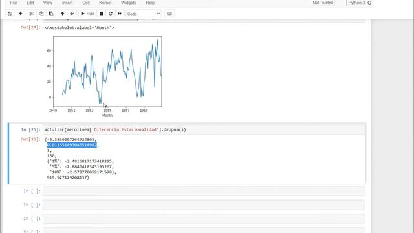Click the -3.3830207264924805 test statistic
The width and height of the screenshot is (414, 233).
click(71, 140)
